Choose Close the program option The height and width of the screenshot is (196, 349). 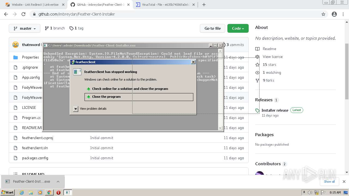[x=139, y=97]
